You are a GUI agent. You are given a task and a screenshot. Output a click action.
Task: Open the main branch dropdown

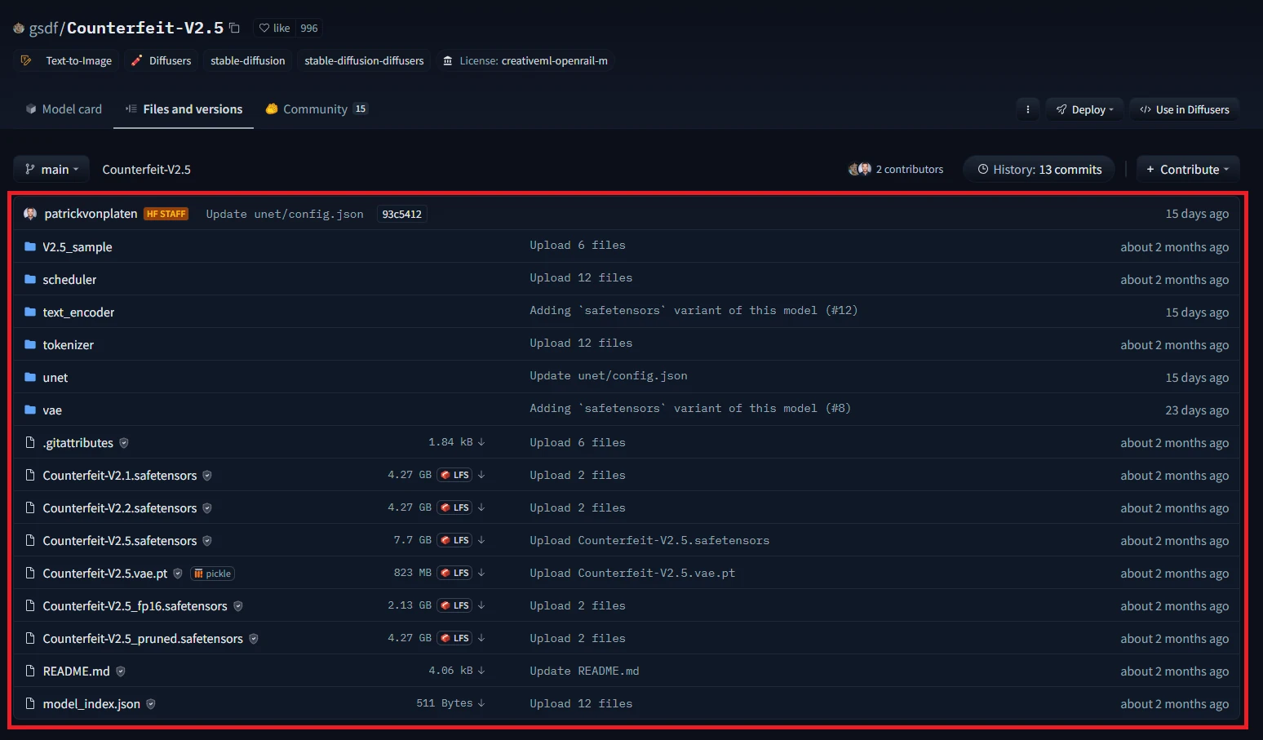tap(51, 170)
